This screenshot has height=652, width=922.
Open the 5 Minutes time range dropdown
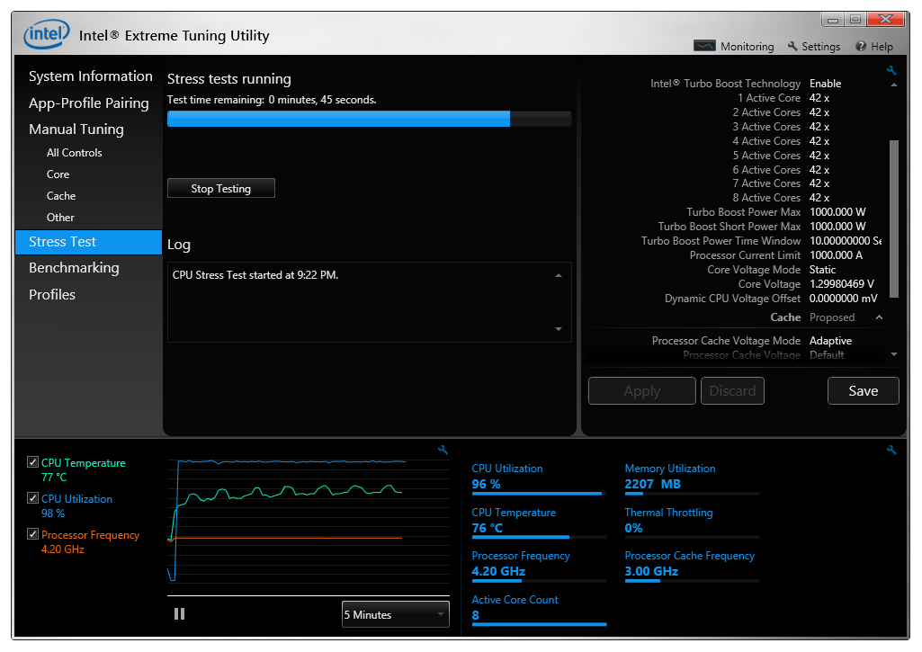click(395, 614)
